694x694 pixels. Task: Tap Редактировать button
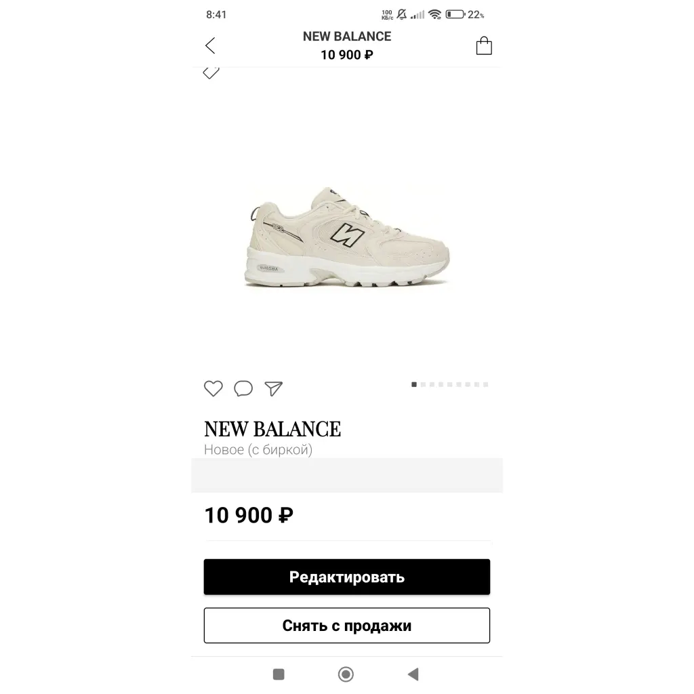(x=346, y=577)
